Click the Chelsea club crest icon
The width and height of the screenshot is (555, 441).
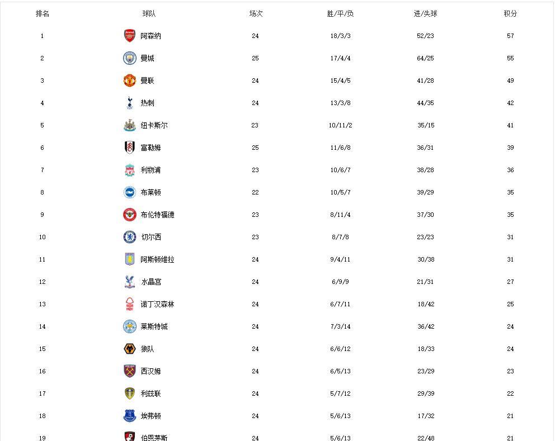pyautogui.click(x=129, y=237)
